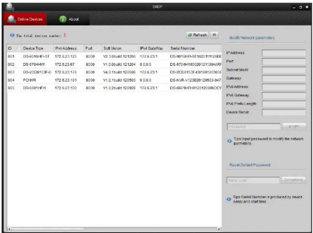
Task: Sort by IPv4 Address column header
Action: [68, 49]
